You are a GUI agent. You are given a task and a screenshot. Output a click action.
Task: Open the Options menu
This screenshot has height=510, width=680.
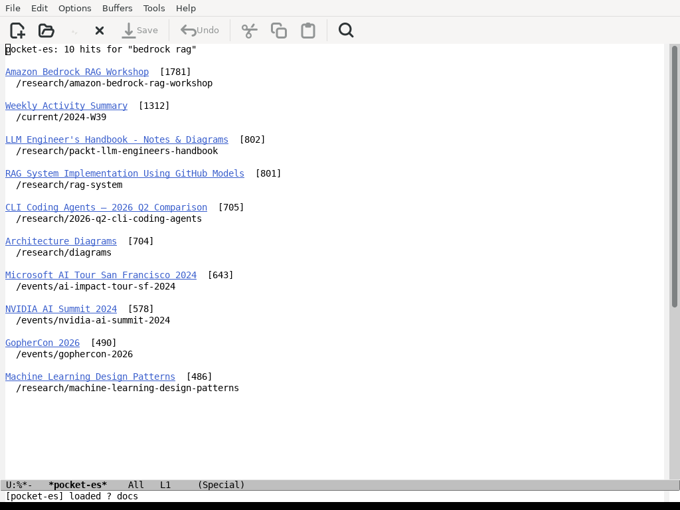74,8
